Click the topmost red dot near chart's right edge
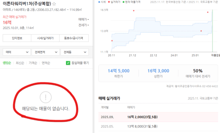The width and height of the screenshot is (220, 133). 208,12
